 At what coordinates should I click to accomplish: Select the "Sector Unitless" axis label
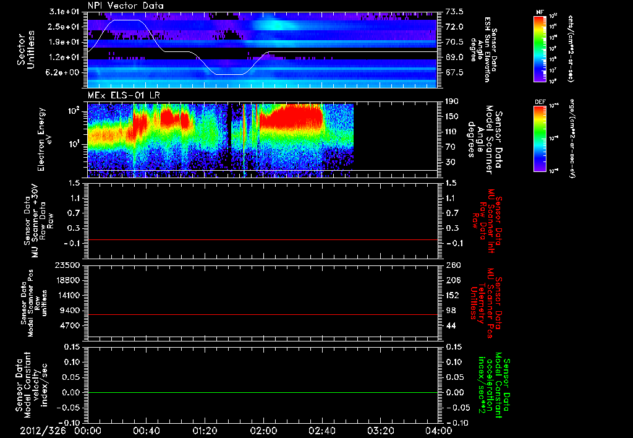[x=26, y=49]
